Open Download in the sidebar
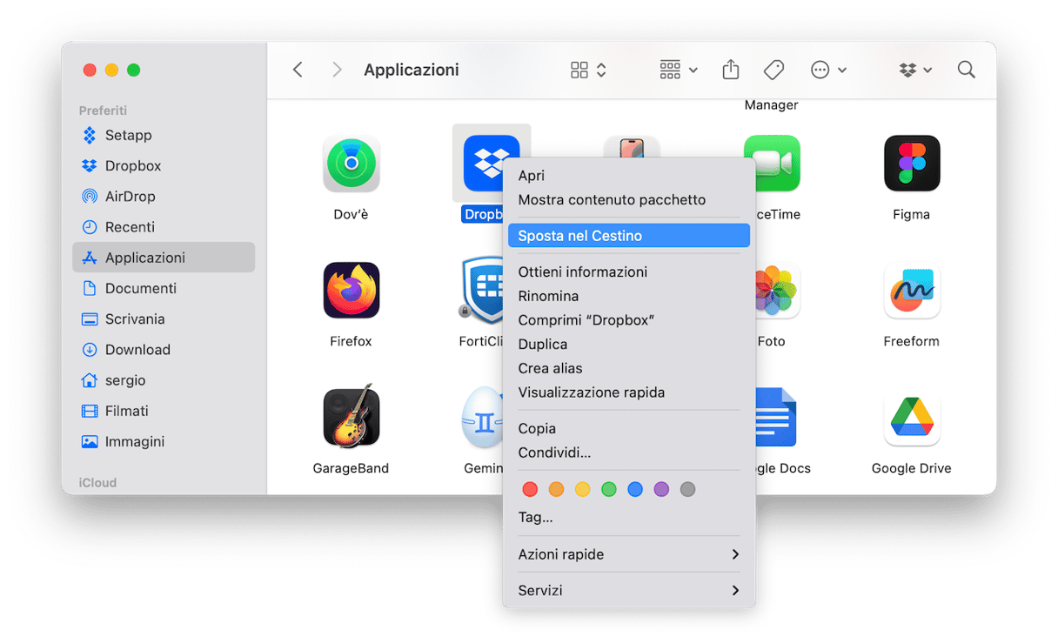Image resolution: width=1058 pixels, height=637 pixels. point(137,350)
